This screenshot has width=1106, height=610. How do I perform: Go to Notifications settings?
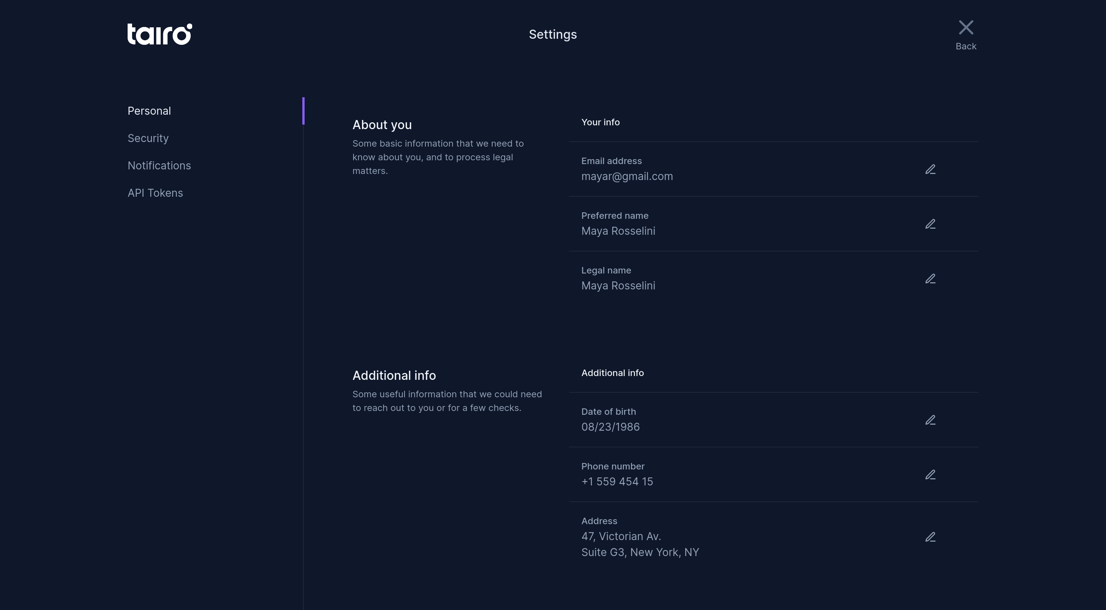click(159, 166)
